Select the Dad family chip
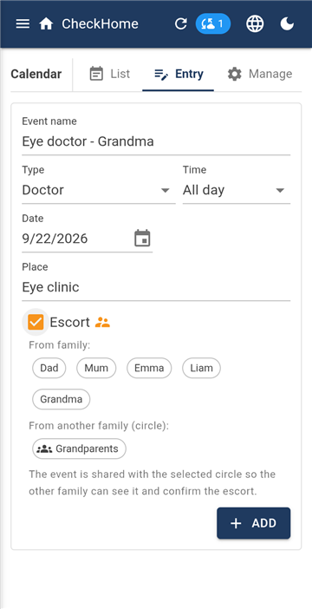The height and width of the screenshot is (609, 312). point(49,368)
